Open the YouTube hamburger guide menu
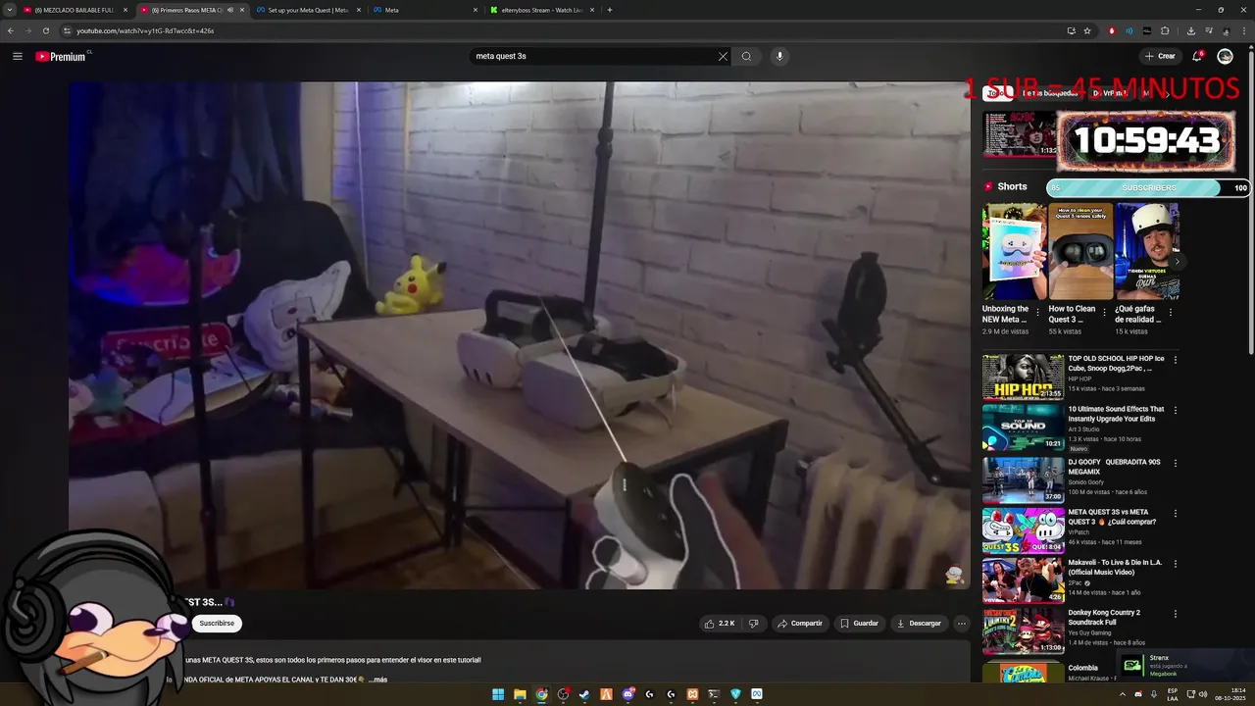1255x706 pixels. click(x=17, y=56)
